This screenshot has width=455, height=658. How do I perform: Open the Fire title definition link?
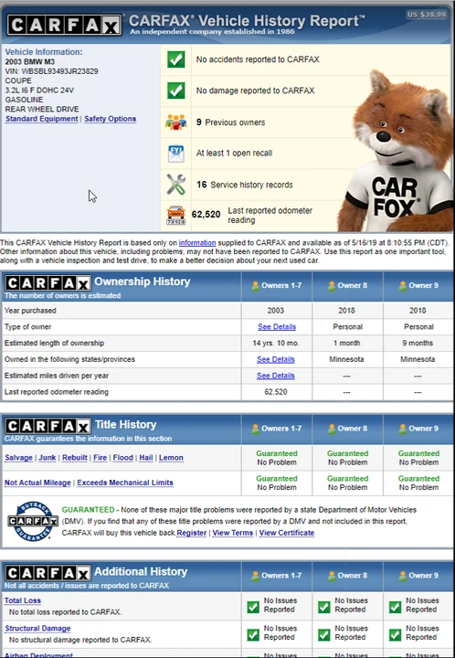point(100,458)
